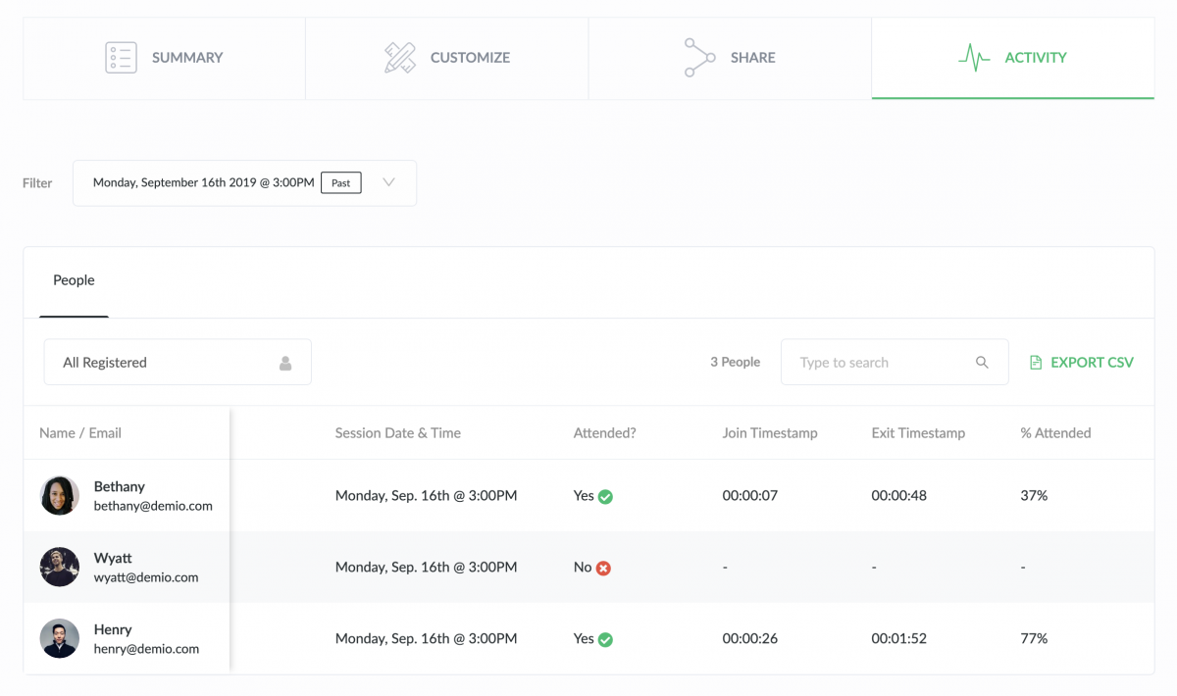Click Wyatt's avatar photo

(60, 568)
